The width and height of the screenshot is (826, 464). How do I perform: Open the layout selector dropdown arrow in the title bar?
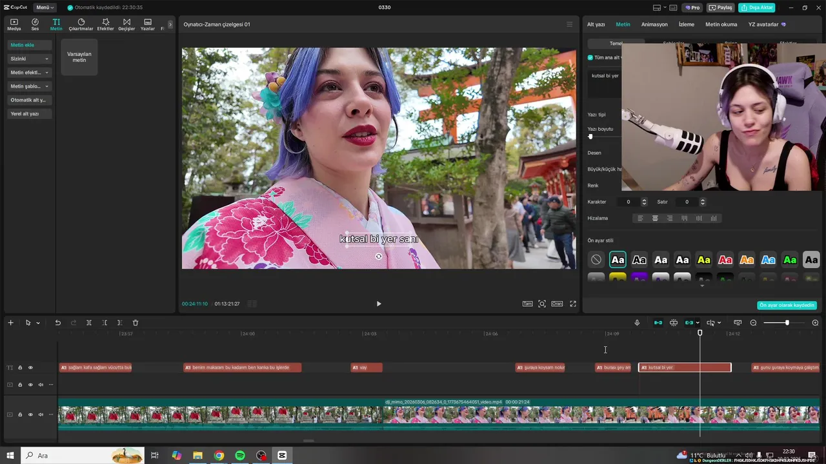pos(665,8)
